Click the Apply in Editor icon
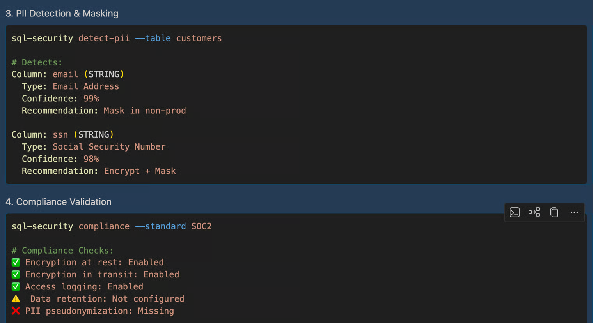593x323 pixels. pyautogui.click(x=534, y=212)
